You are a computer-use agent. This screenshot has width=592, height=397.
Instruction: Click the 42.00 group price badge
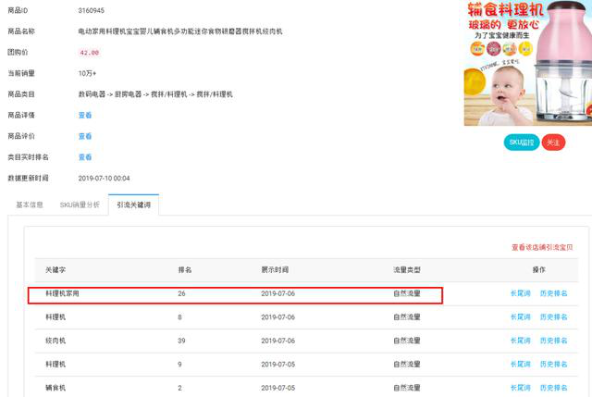[x=90, y=53]
